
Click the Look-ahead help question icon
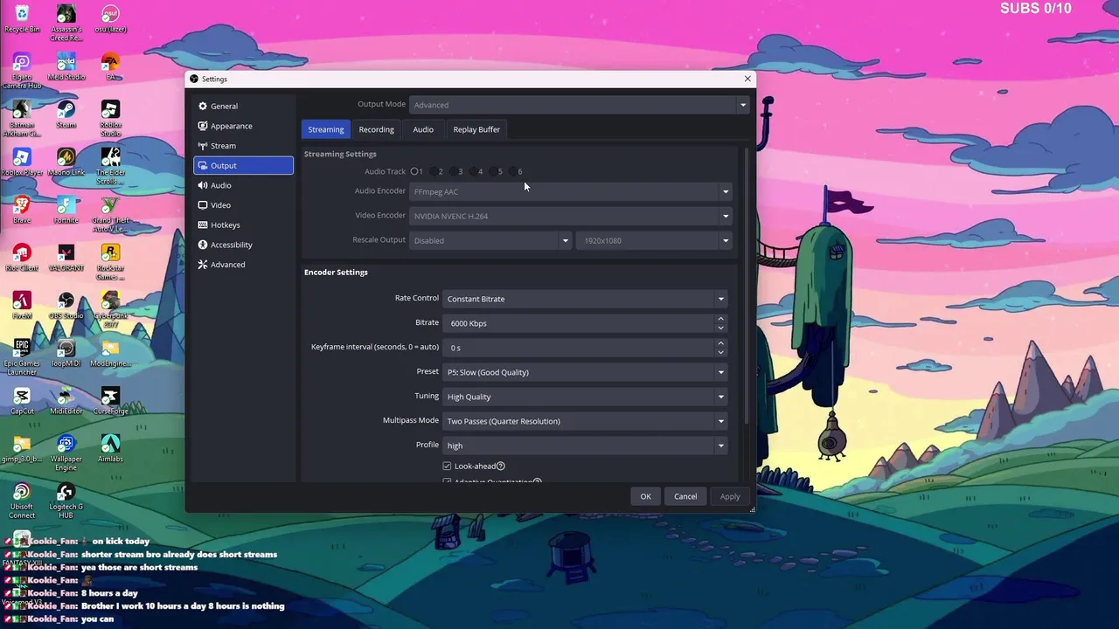pyautogui.click(x=500, y=467)
